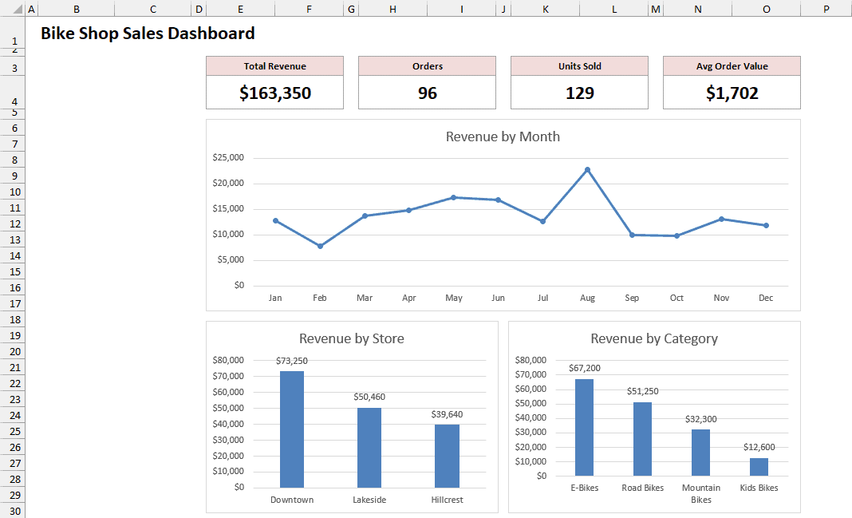Select the 129 units value
Screen dimensions: 852x518
(x=579, y=93)
